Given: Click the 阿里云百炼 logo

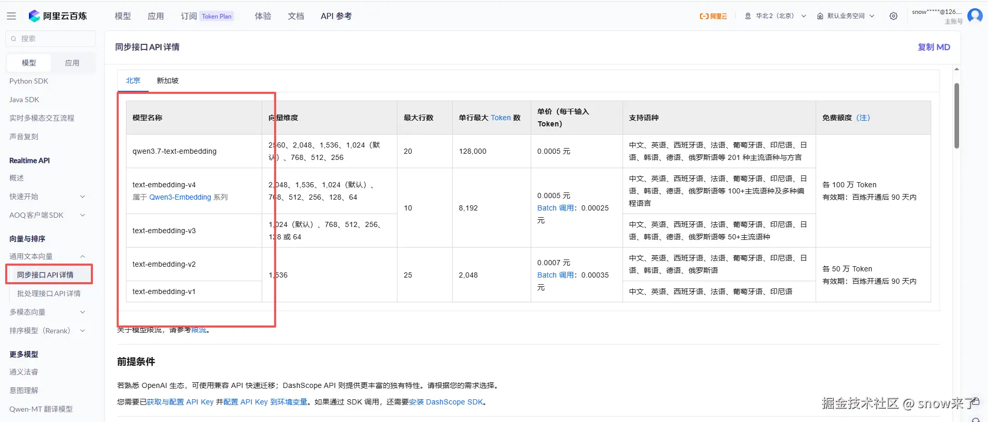Looking at the screenshot, I should (57, 16).
